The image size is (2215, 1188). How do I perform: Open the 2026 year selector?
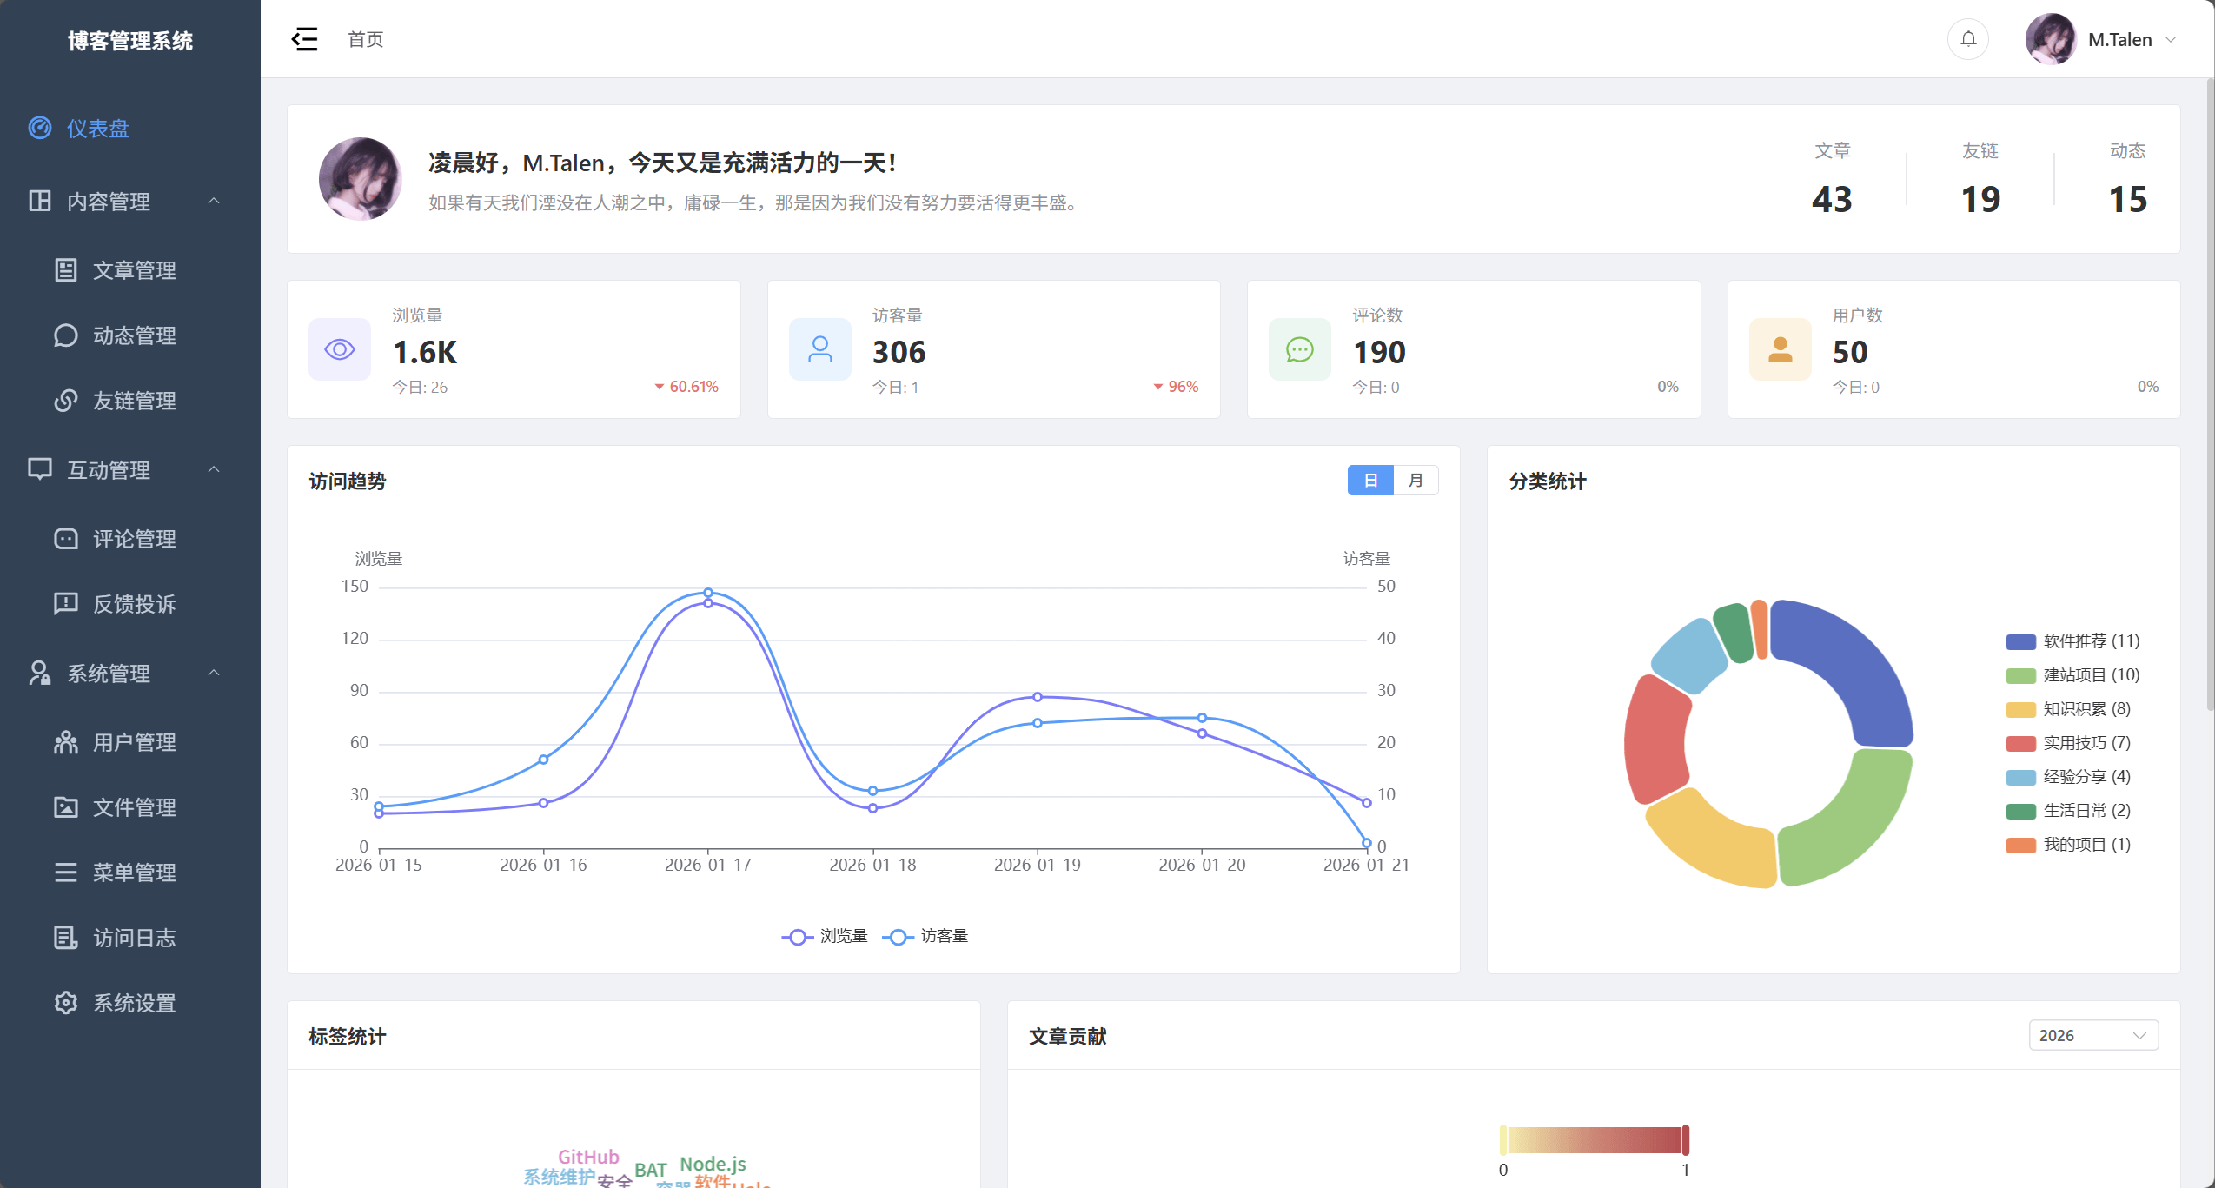coord(2092,1034)
